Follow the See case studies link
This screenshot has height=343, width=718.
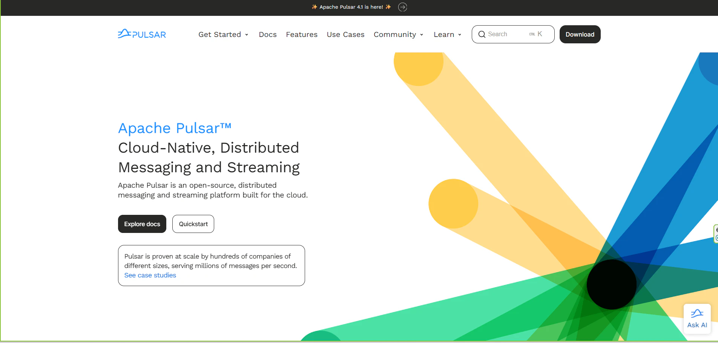tap(150, 275)
